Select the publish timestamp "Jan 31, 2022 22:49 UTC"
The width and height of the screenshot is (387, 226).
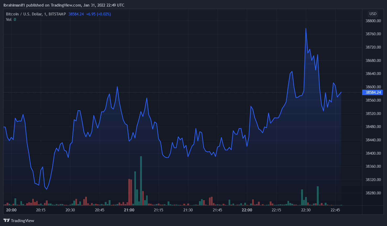[x=103, y=5]
